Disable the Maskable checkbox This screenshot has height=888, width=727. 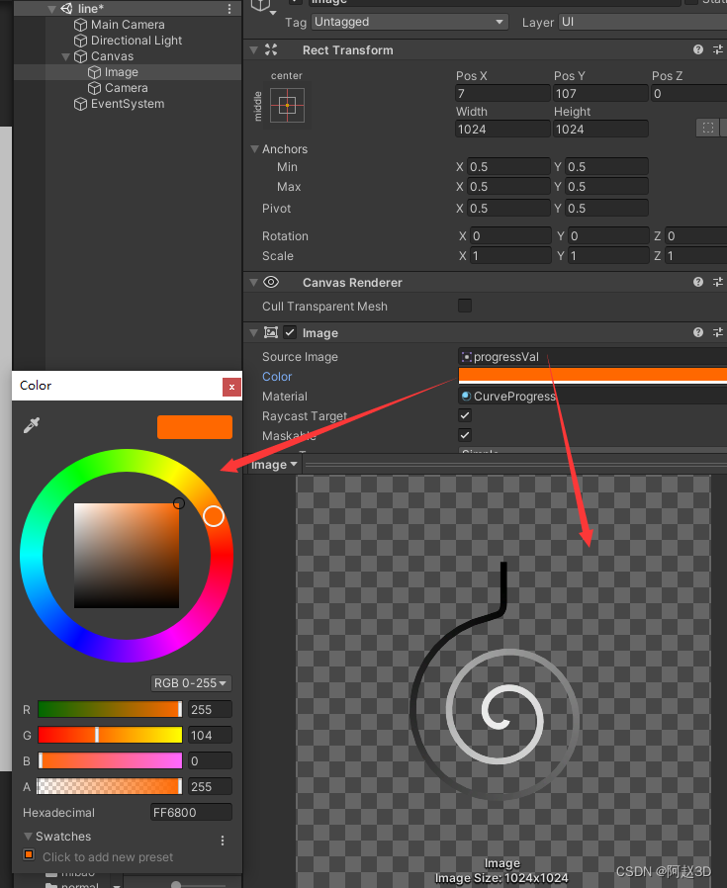click(465, 435)
